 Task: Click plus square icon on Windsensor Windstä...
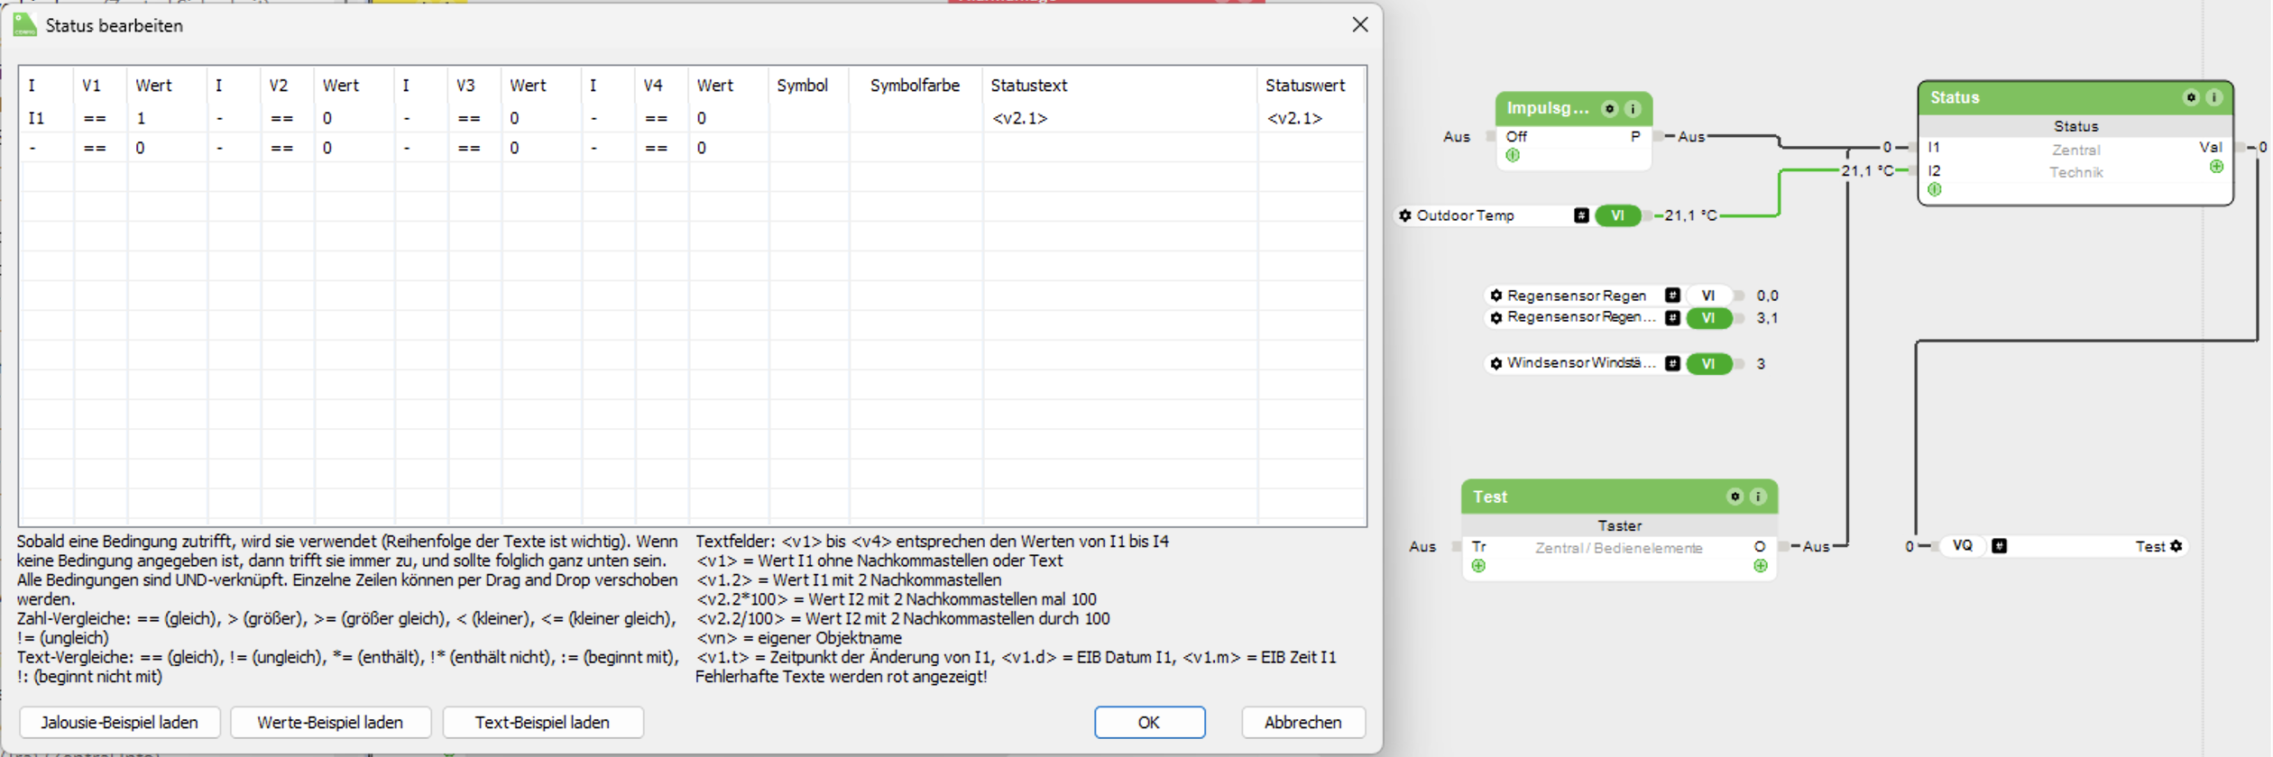click(1673, 364)
